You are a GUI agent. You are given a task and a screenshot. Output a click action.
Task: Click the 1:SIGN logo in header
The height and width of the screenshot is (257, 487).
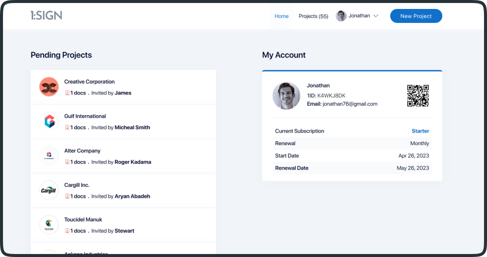[46, 15]
